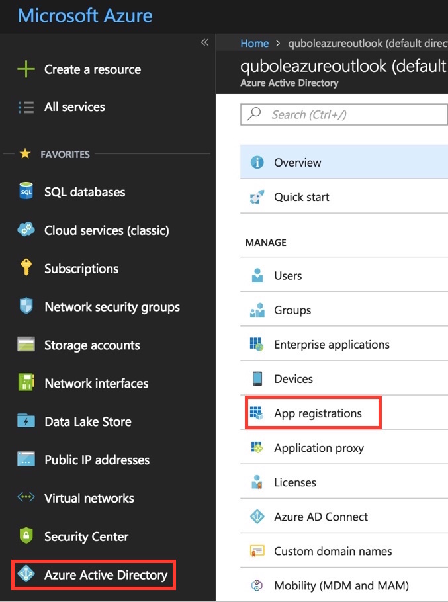Click the SQL databases icon
The height and width of the screenshot is (602, 448).
(26, 191)
